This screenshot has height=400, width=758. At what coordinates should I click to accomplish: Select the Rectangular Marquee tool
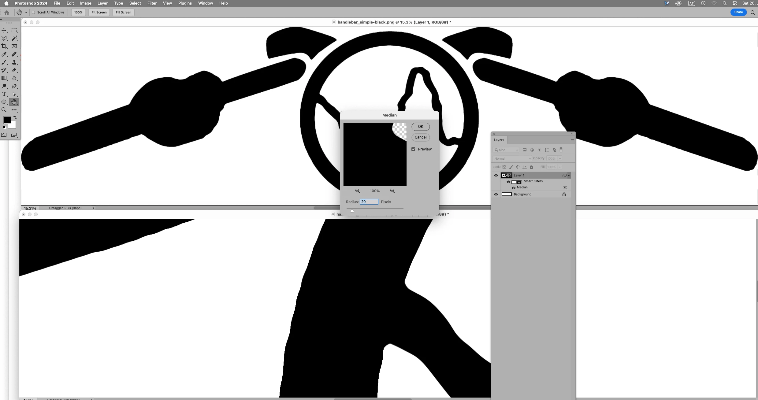point(14,30)
